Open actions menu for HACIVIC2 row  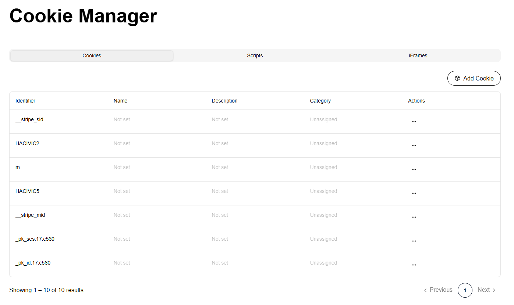tap(414, 146)
